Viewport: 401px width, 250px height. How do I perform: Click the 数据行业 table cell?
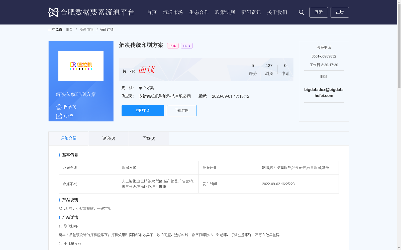tap(228, 168)
